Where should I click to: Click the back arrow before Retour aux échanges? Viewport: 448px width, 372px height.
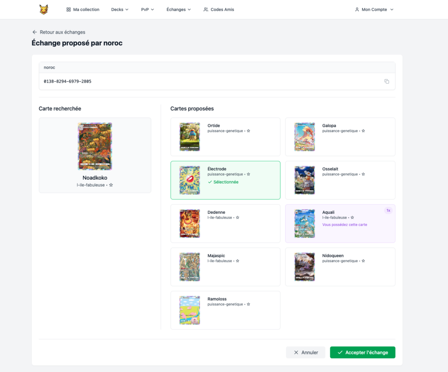[x=35, y=32]
